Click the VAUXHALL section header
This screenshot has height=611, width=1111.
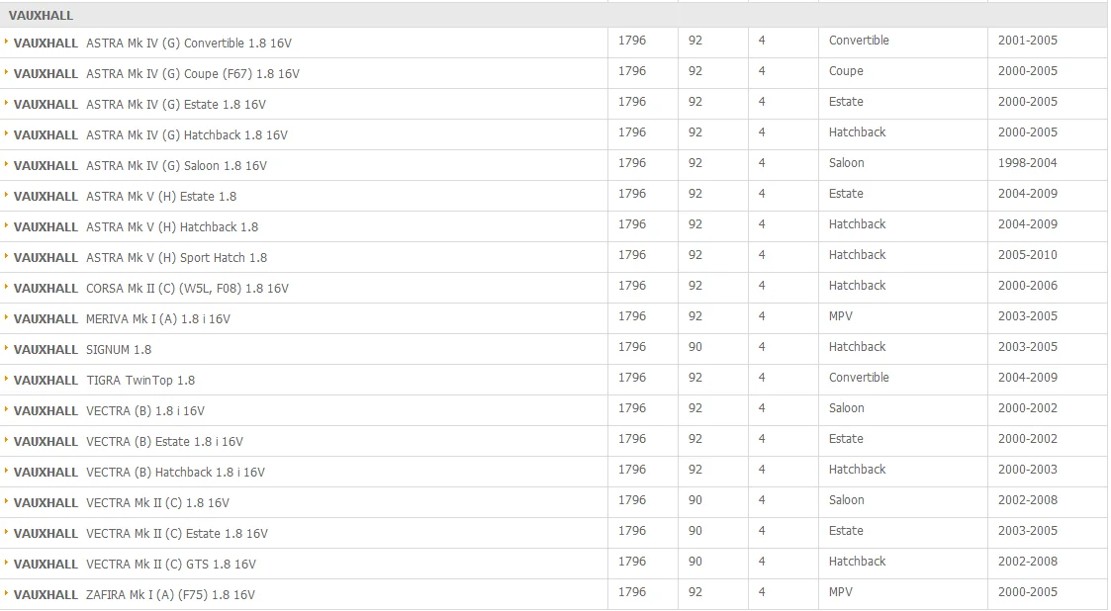coord(554,15)
